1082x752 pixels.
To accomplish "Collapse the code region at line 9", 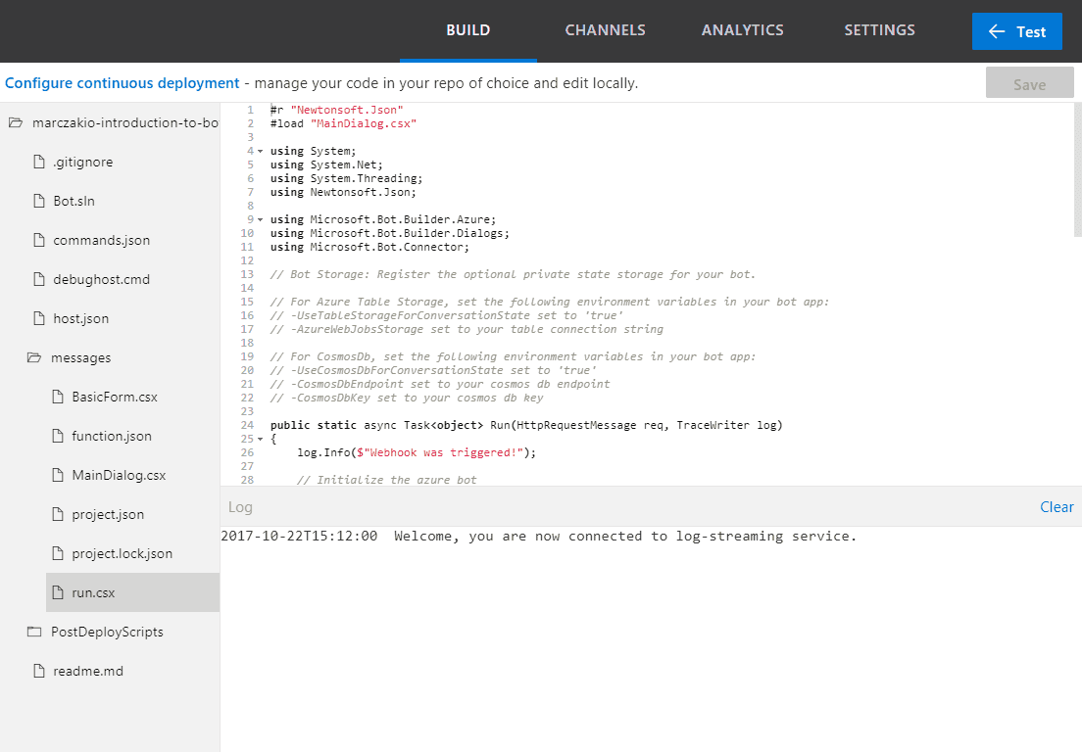I will (260, 220).
